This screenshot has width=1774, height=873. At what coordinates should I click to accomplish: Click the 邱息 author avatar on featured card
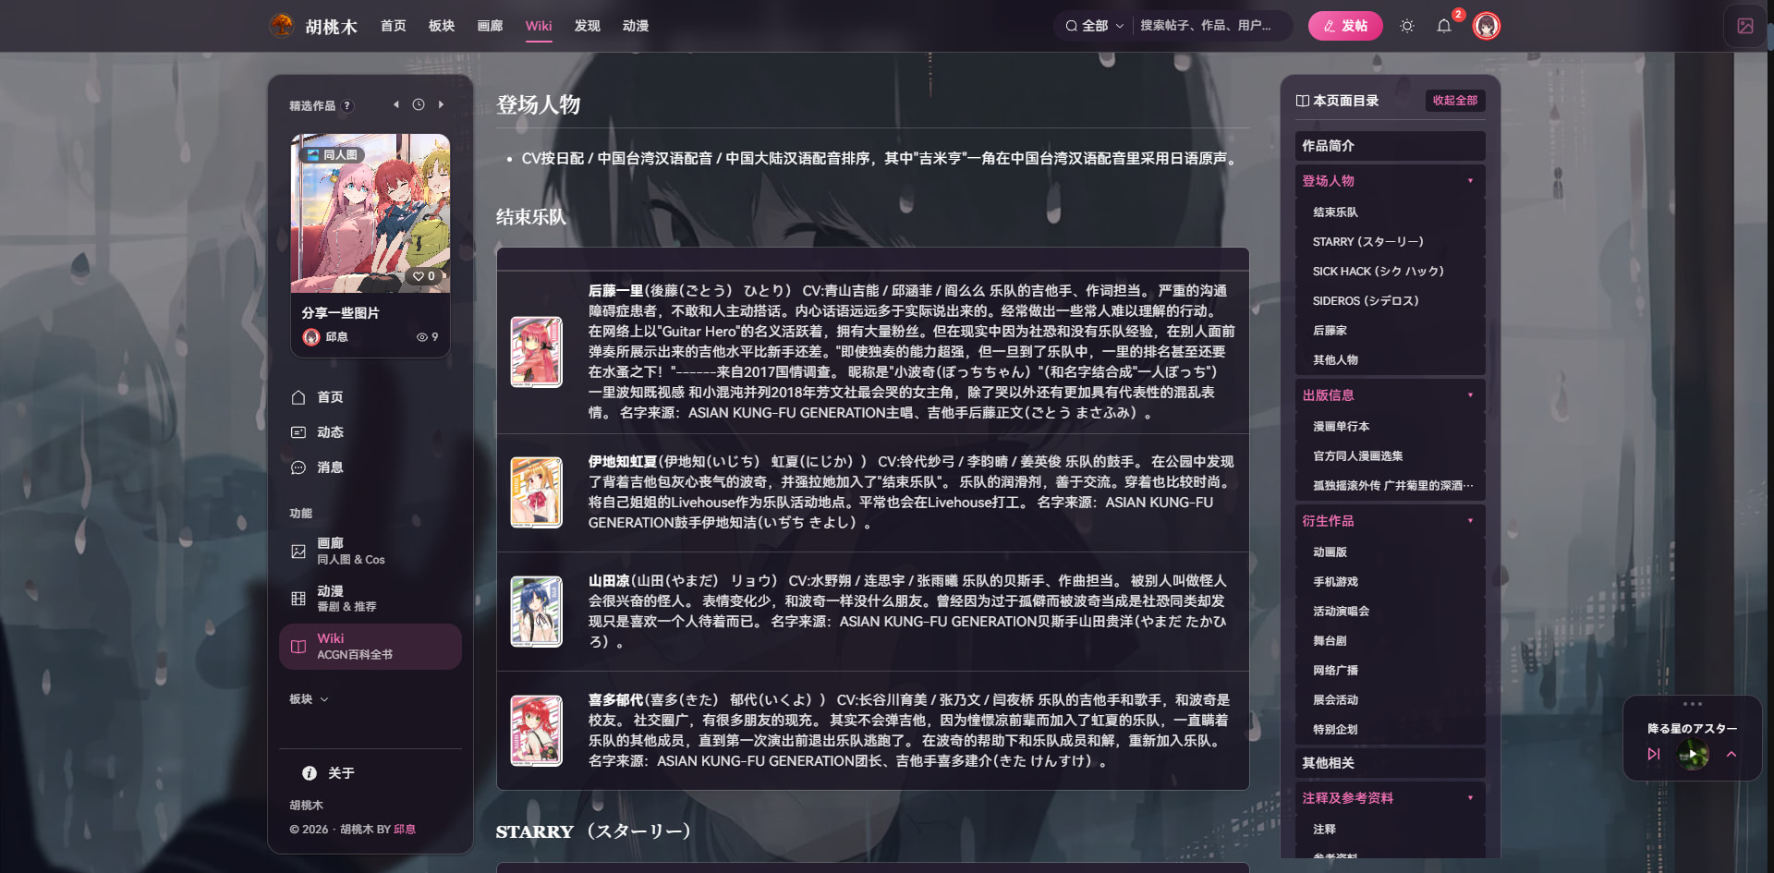coord(311,337)
